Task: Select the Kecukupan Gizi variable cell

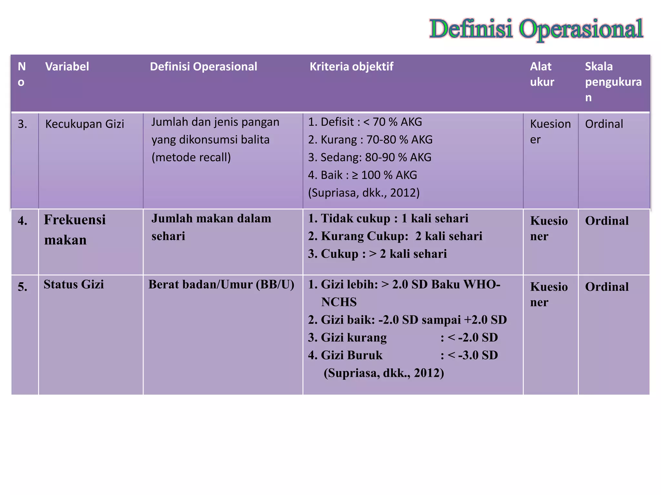Action: pos(85,124)
